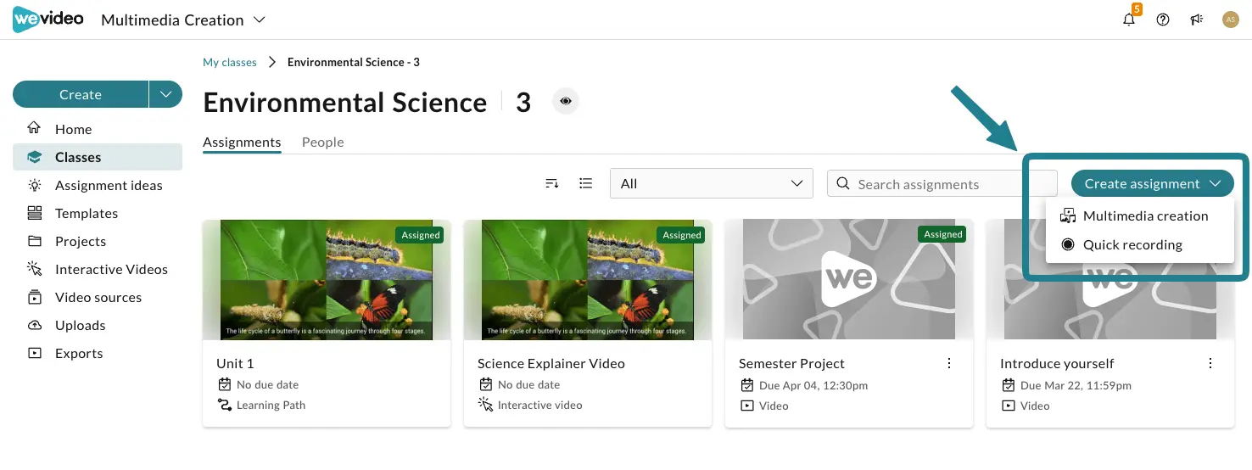The image size is (1252, 470).
Task: Click Assigned badge on Unit 1
Action: click(x=421, y=235)
